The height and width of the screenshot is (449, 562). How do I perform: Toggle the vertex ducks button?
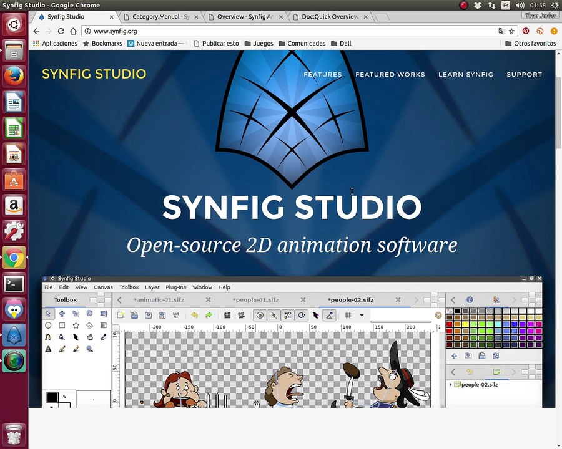(x=274, y=315)
